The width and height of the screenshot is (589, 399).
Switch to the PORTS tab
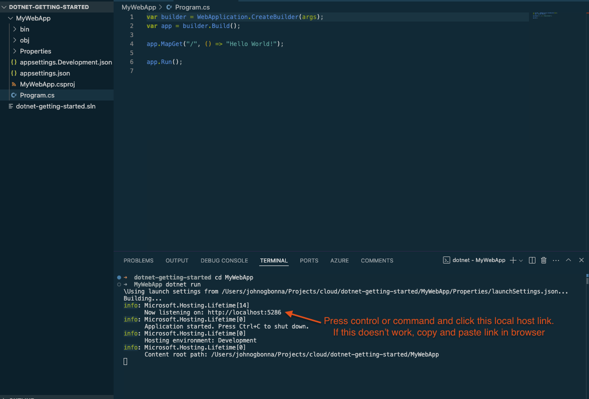click(x=309, y=260)
